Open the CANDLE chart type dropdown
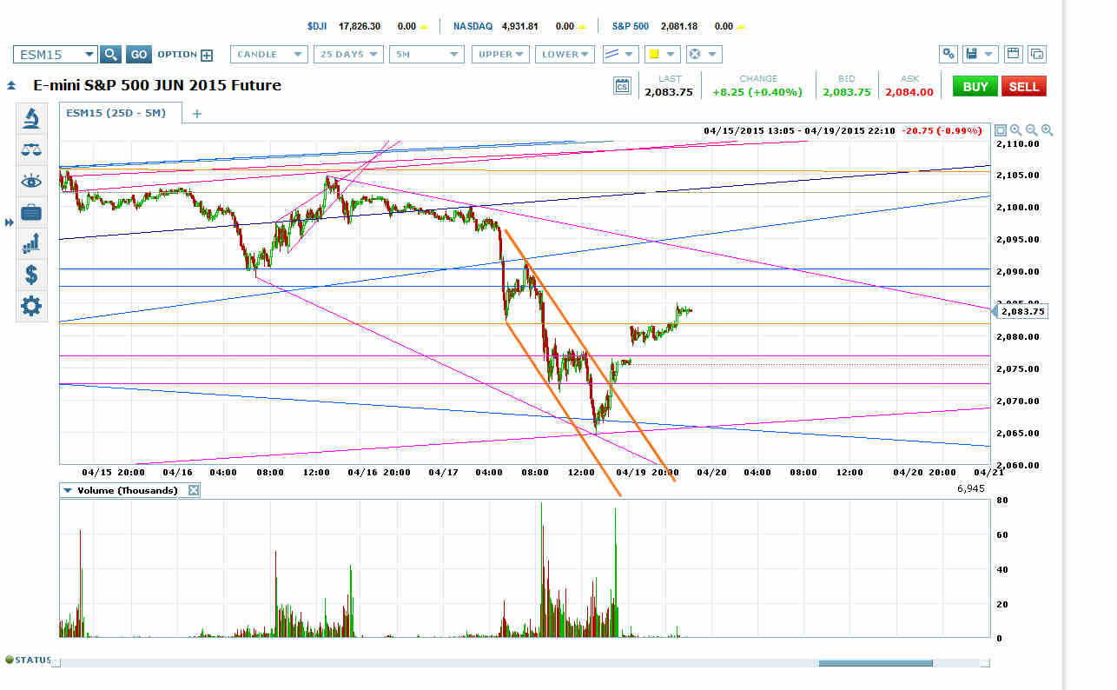 click(269, 55)
